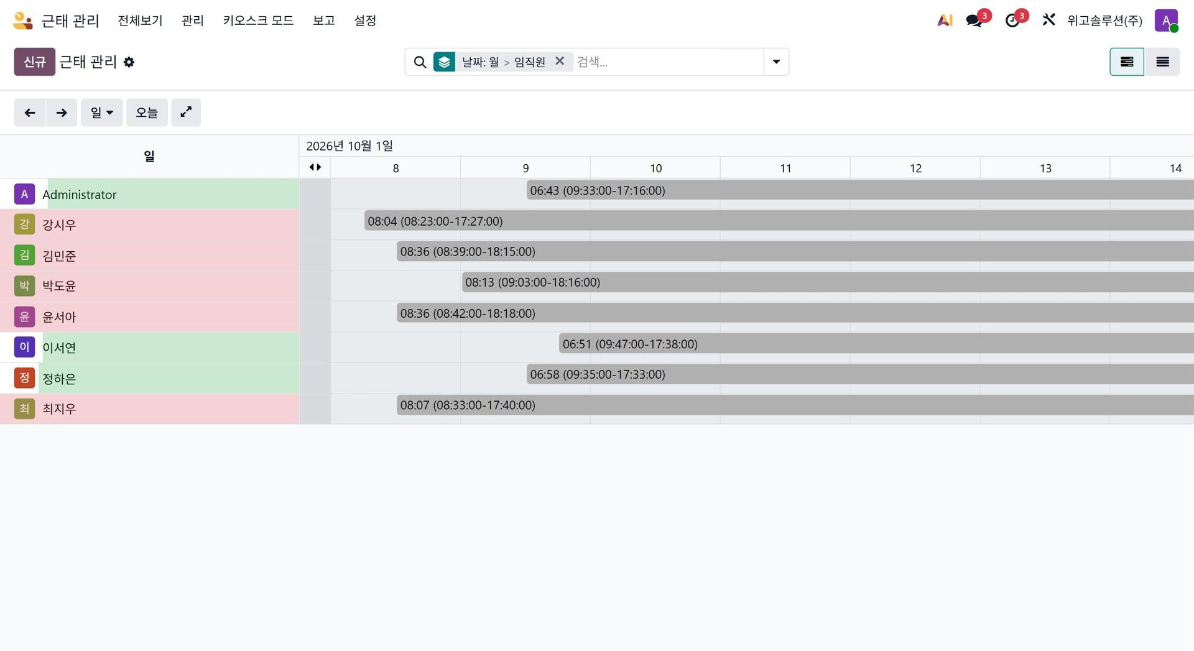Screen dimensions: 1194x651
Task: Click Administrator's avatar
Action: tap(24, 194)
